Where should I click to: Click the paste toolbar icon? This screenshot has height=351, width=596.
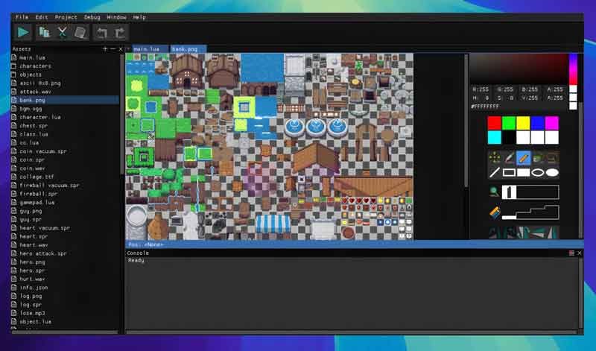point(80,33)
